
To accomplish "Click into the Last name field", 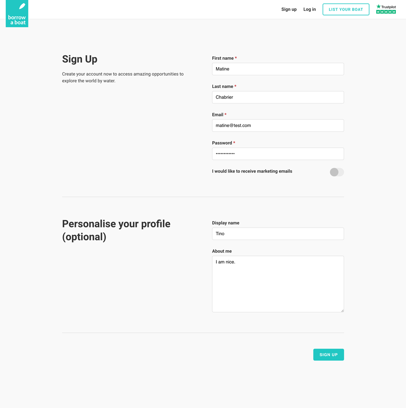I will click(x=278, y=97).
